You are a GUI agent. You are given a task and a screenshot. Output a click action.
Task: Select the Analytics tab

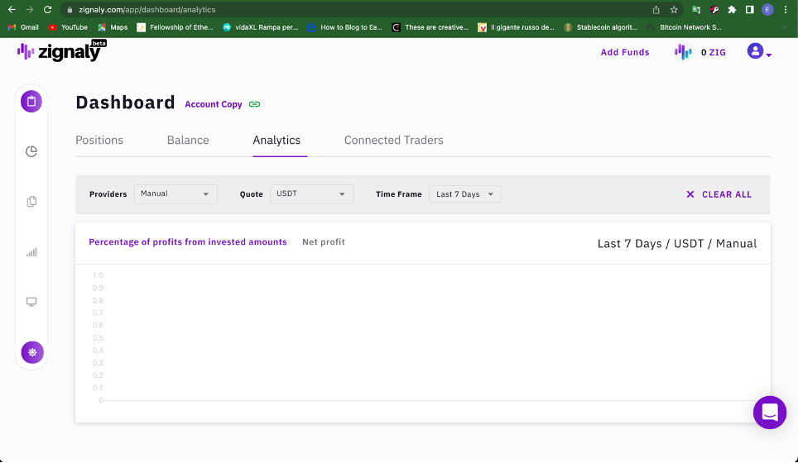[x=276, y=141]
